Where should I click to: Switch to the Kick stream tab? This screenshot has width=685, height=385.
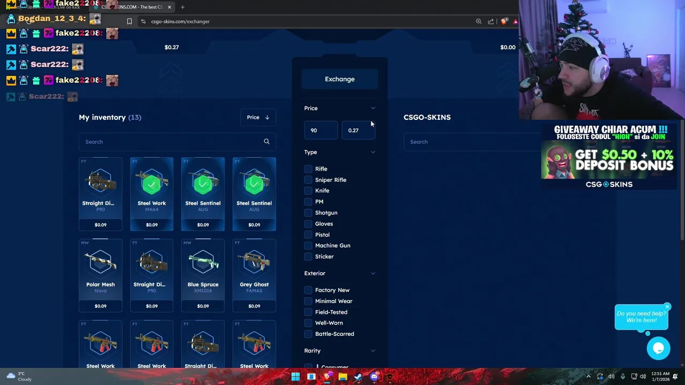pyautogui.click(x=45, y=7)
